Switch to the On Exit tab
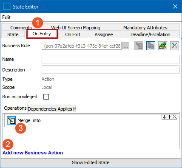This screenshot has height=168, width=182. [x=73, y=34]
